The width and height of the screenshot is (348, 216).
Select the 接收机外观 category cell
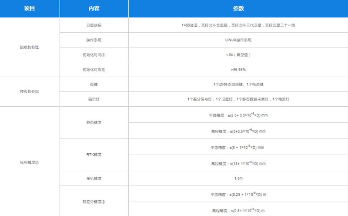(30, 91)
